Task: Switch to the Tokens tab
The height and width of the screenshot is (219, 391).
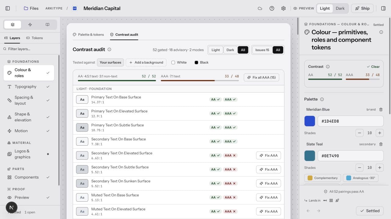Action: click(x=35, y=38)
